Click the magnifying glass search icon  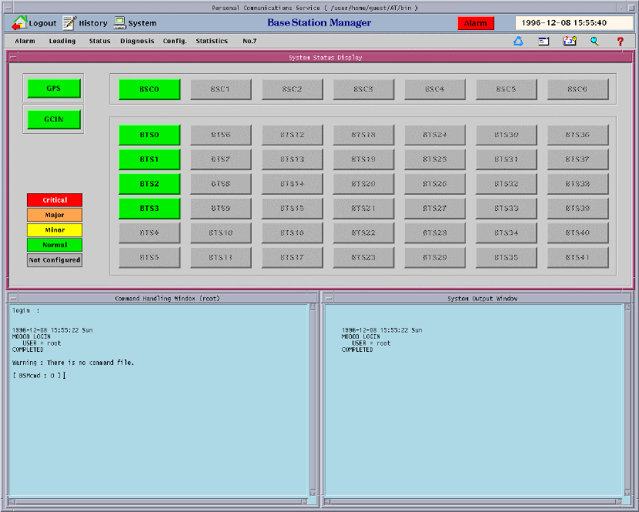point(594,41)
